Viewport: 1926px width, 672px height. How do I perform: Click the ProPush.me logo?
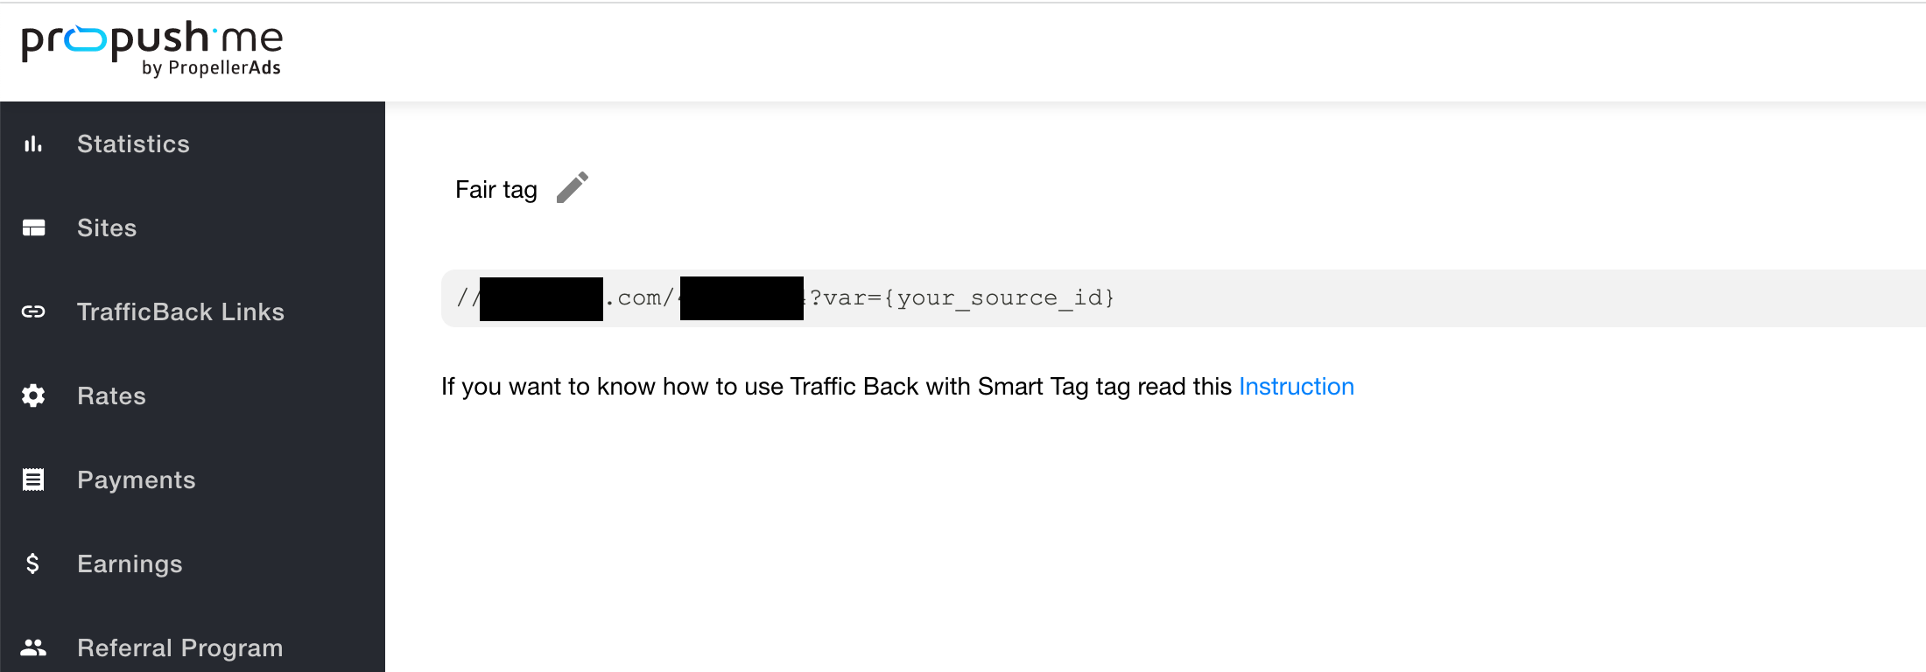(152, 49)
